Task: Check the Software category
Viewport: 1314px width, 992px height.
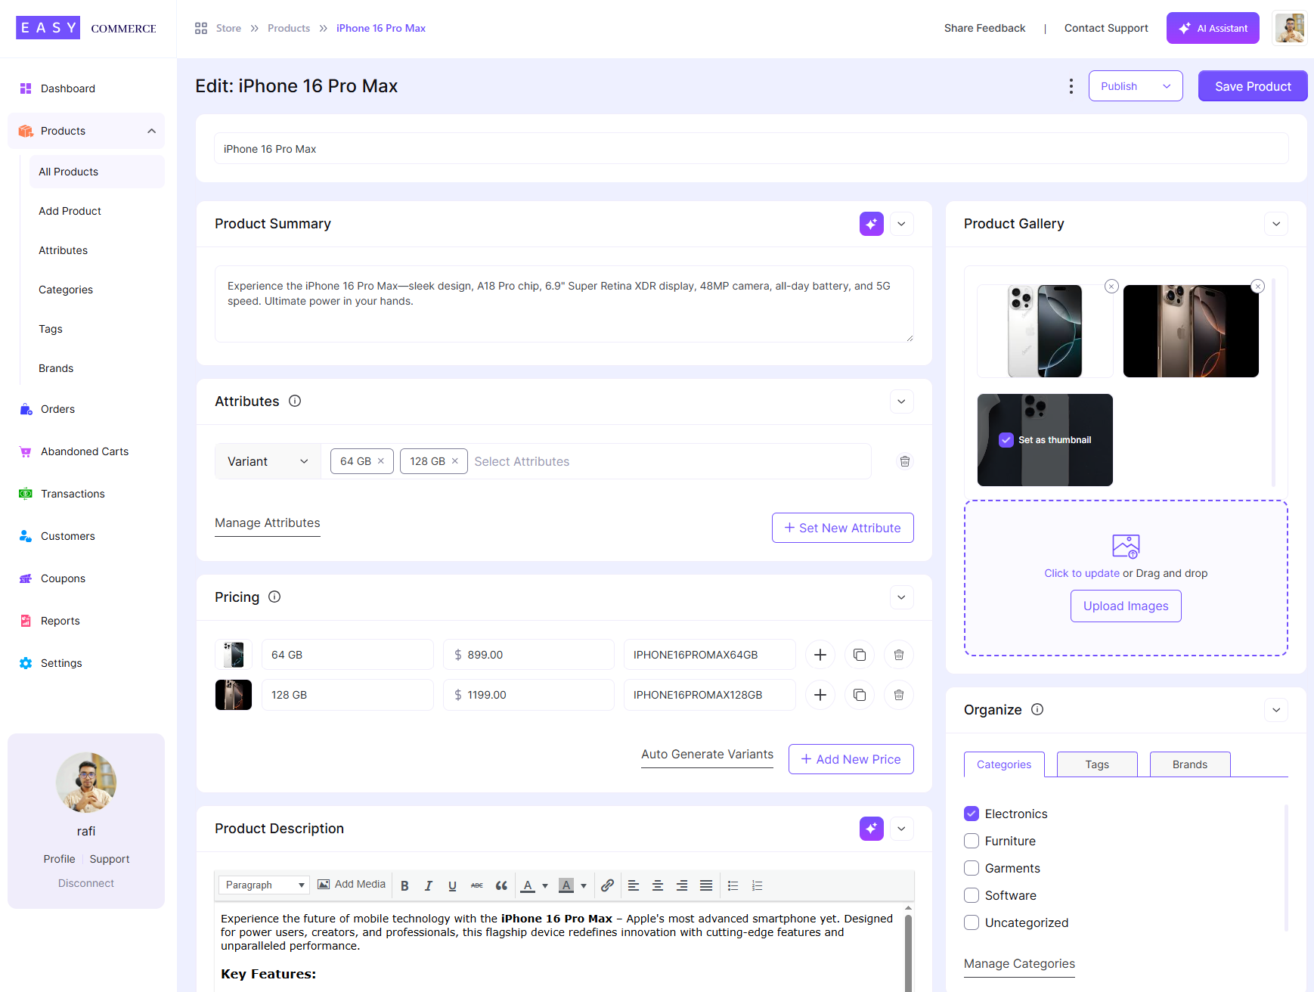Action: [x=972, y=895]
